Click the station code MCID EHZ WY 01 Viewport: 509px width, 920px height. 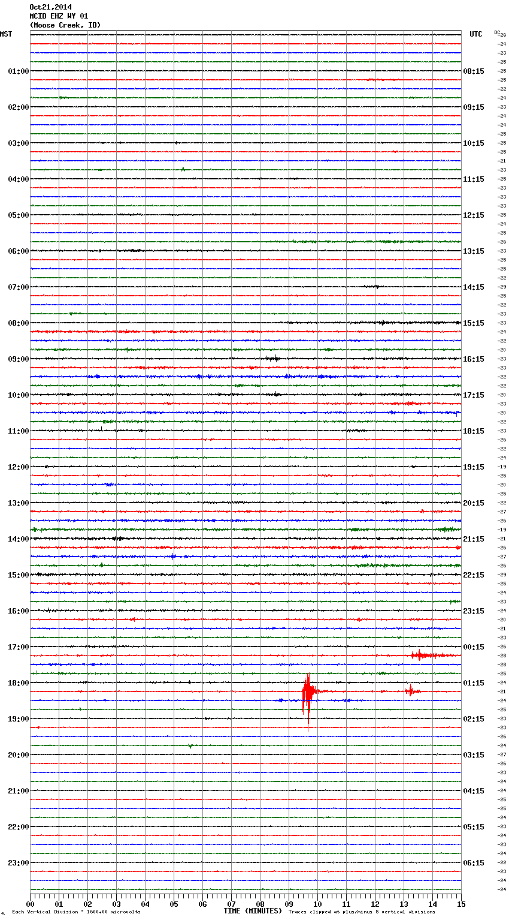59,16
